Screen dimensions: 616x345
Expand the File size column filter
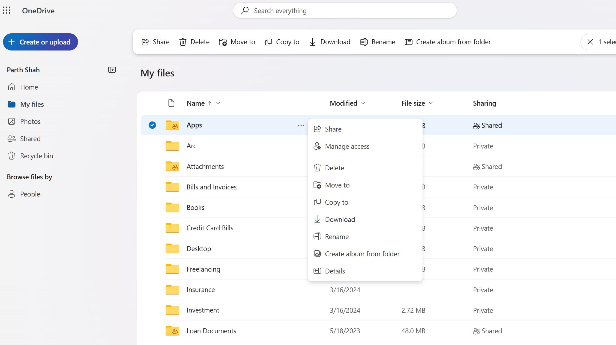coord(431,103)
